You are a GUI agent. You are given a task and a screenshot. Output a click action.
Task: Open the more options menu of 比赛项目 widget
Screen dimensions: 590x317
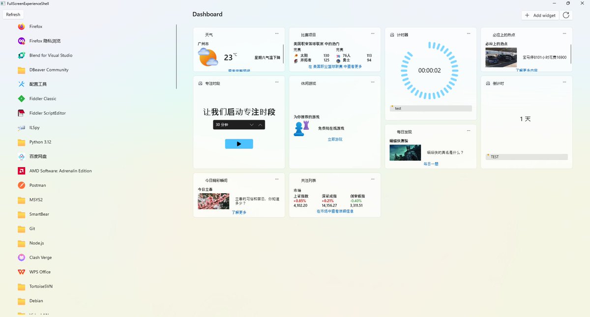pos(373,33)
